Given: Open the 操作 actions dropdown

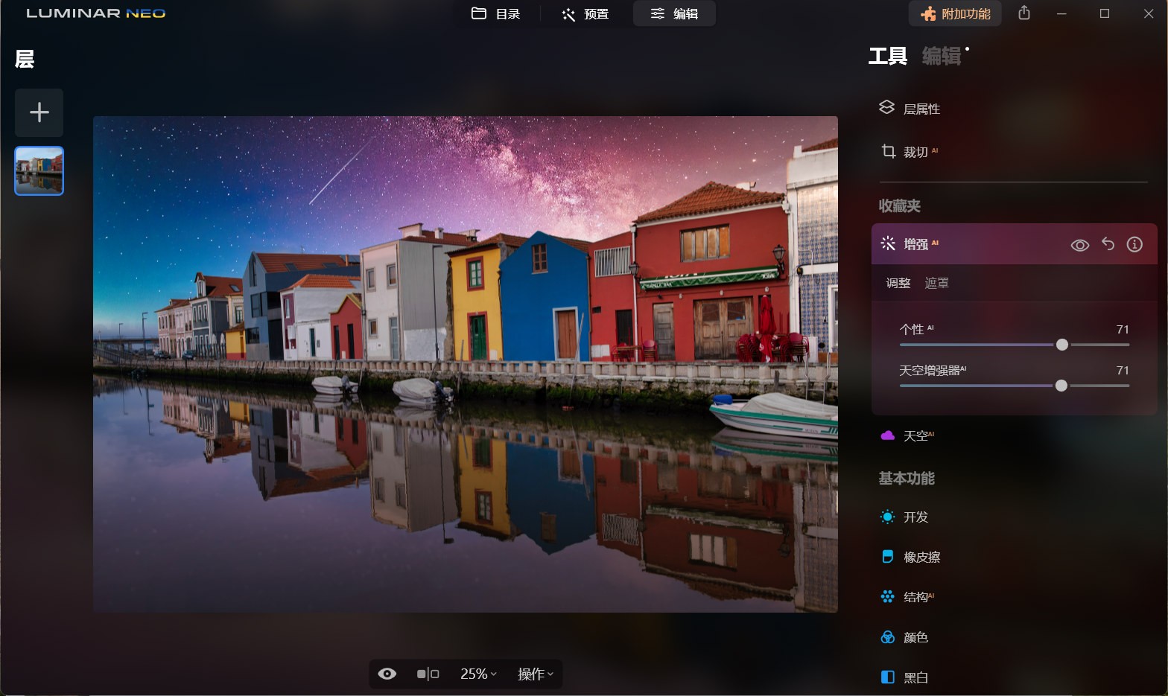Looking at the screenshot, I should tap(536, 674).
